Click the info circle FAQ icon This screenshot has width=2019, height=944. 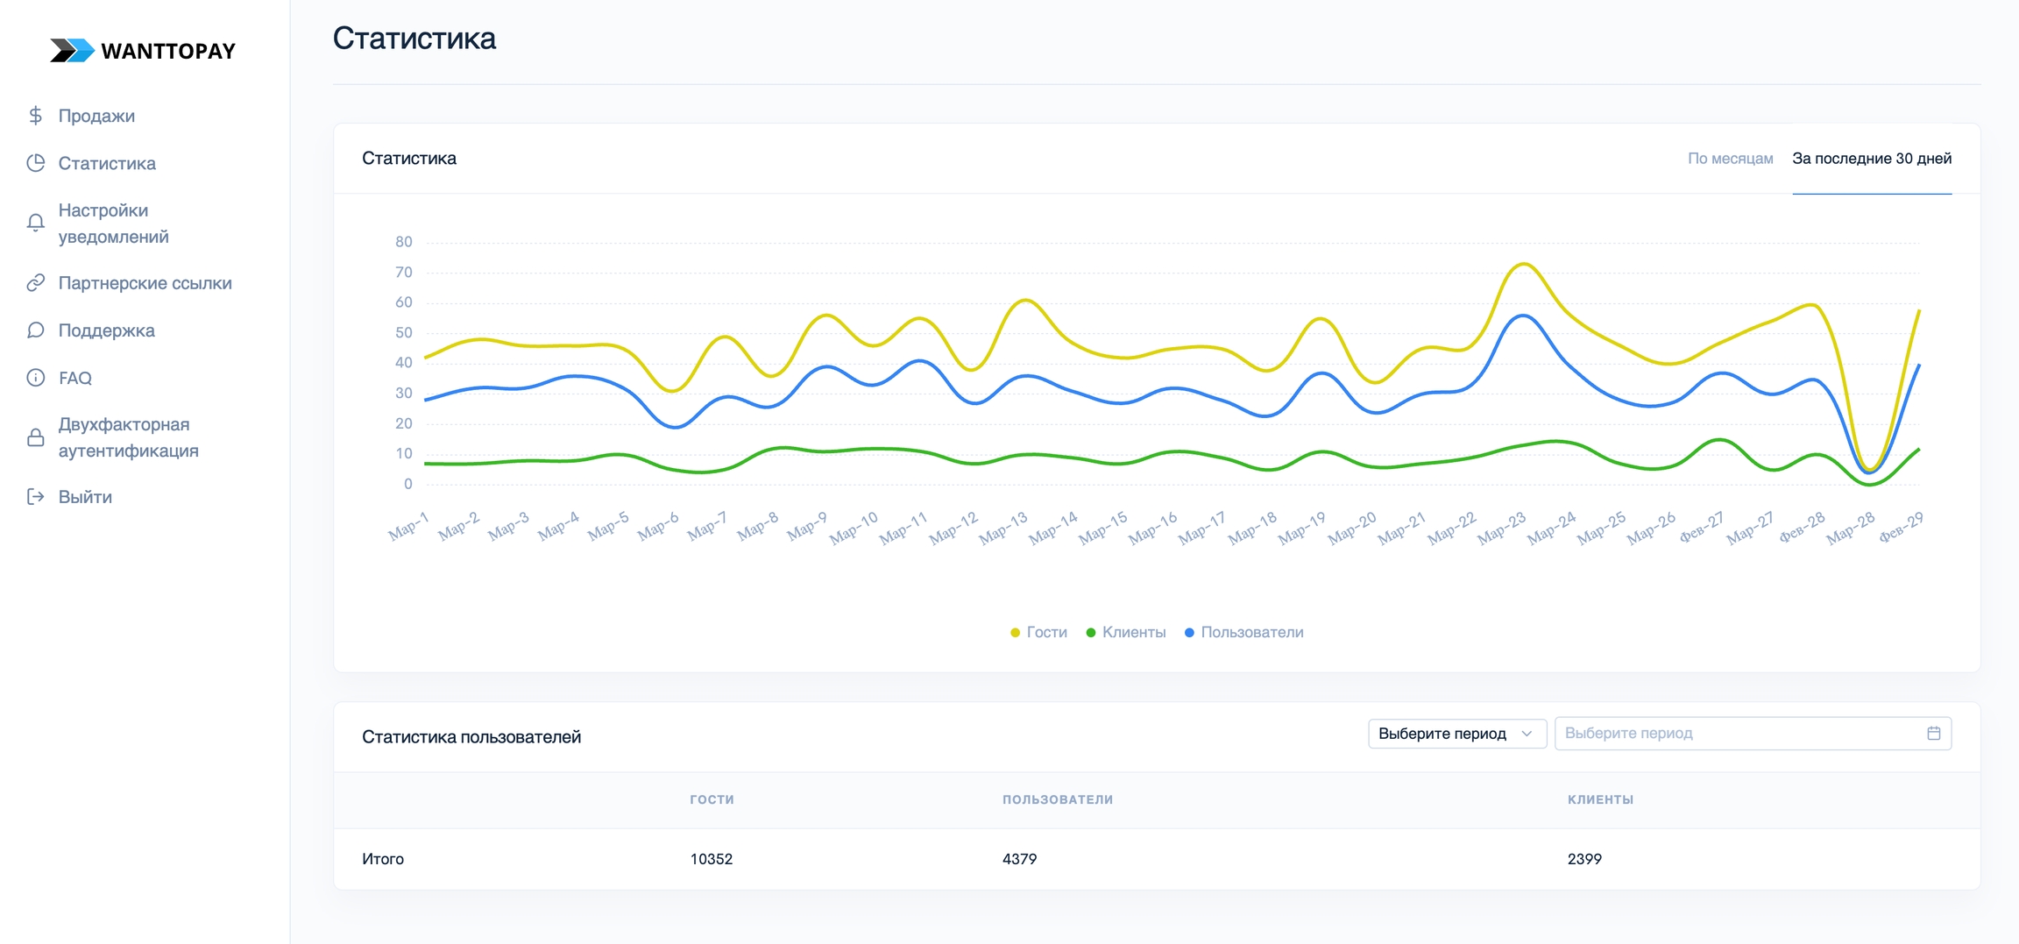click(35, 378)
